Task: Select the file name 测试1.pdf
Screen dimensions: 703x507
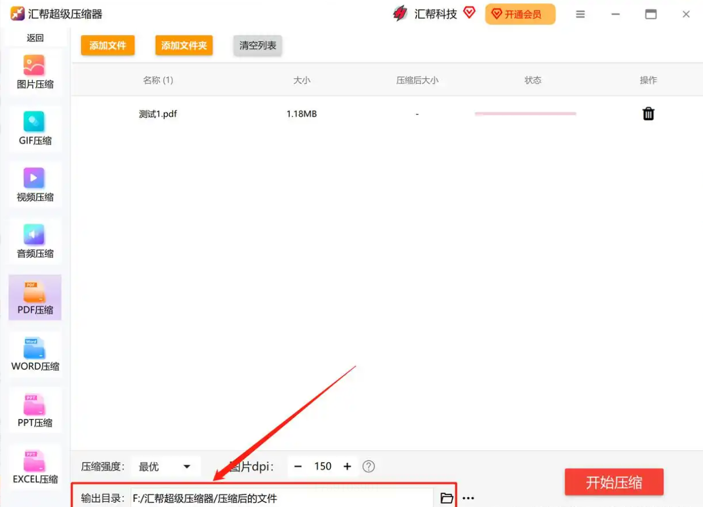Action: click(x=158, y=114)
